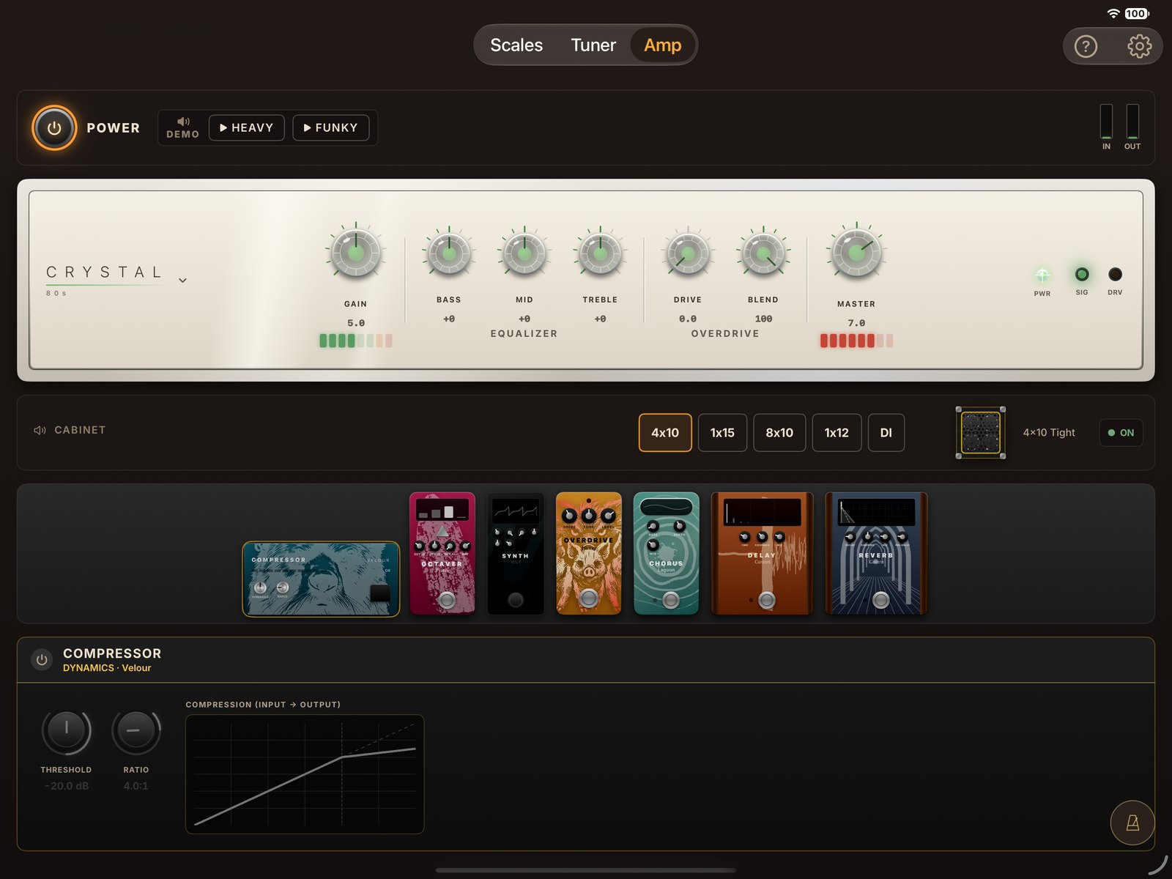Select the Delay pedal
Image resolution: width=1172 pixels, height=879 pixels.
pos(762,553)
